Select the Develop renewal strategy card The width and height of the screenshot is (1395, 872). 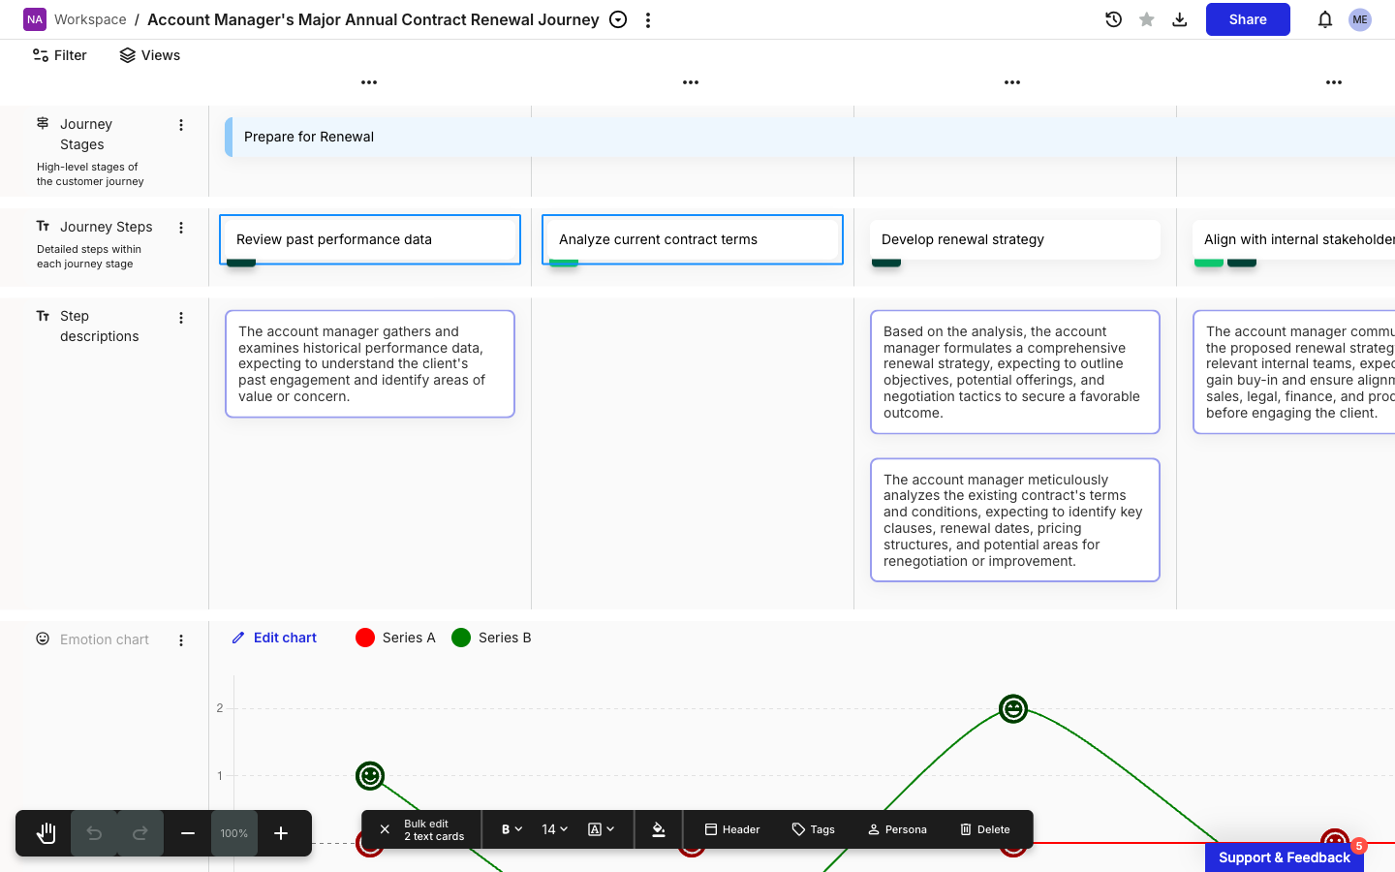pyautogui.click(x=1015, y=239)
